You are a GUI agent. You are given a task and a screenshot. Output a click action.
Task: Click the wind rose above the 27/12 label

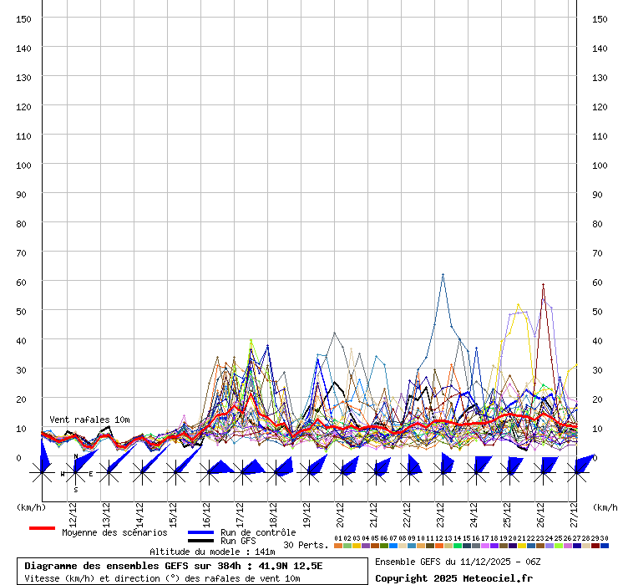[x=576, y=472]
